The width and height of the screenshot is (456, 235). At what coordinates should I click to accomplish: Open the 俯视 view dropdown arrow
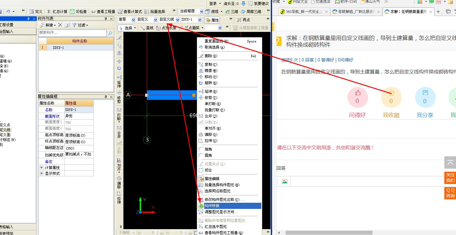coord(221,12)
